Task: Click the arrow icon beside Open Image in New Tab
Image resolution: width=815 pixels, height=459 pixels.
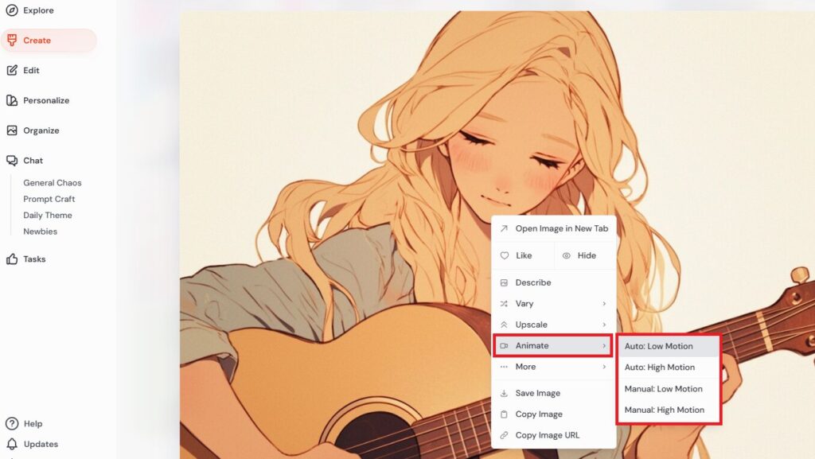Action: (504, 228)
